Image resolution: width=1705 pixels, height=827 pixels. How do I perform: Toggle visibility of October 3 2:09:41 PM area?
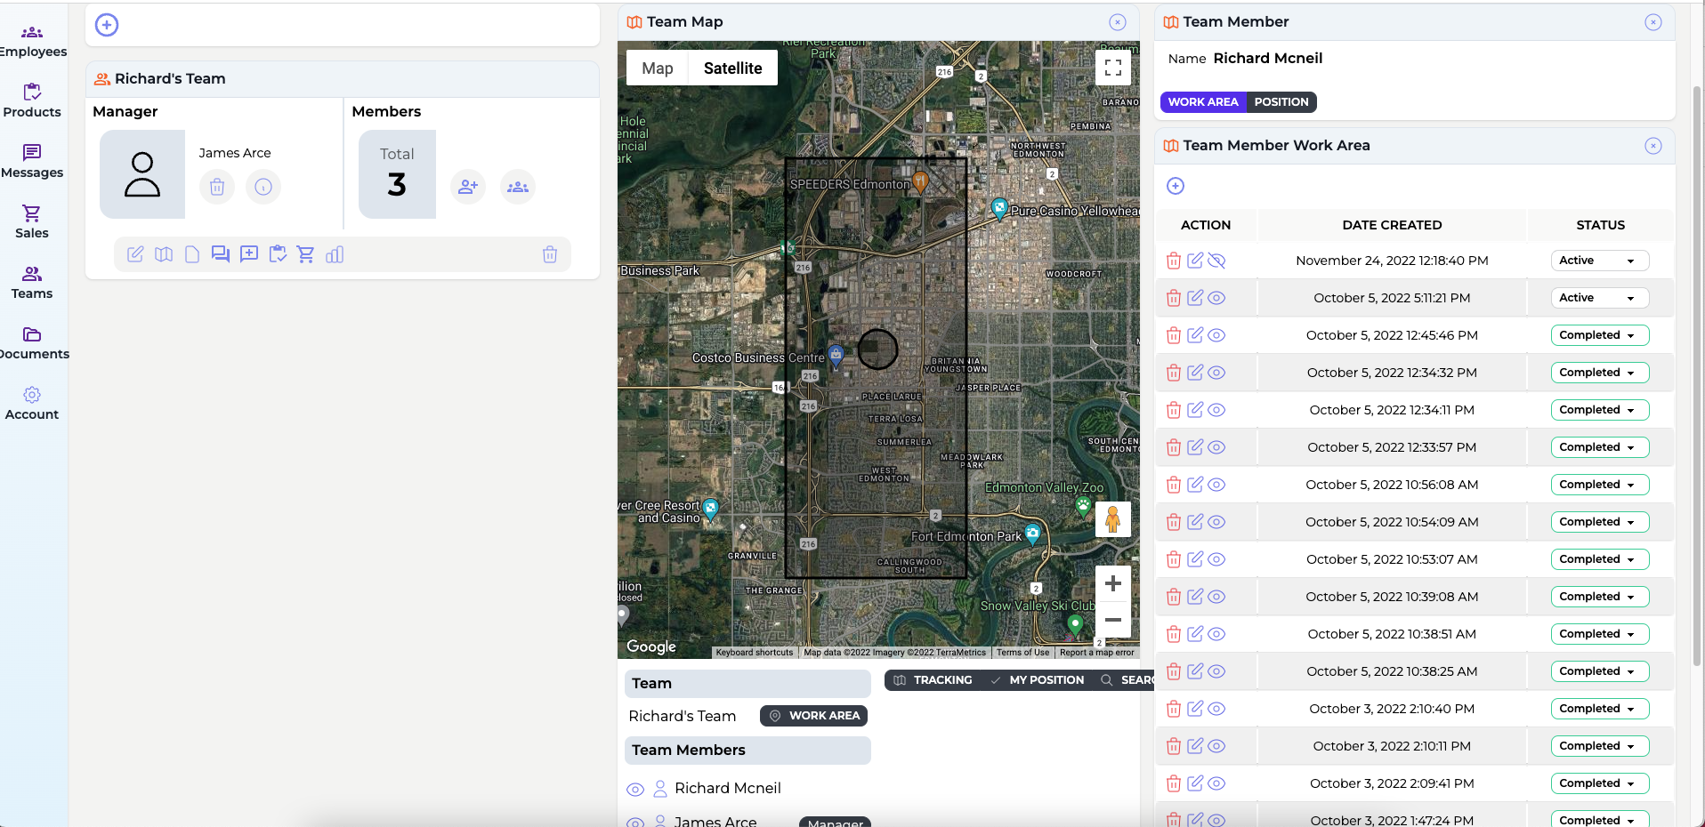[1216, 783]
